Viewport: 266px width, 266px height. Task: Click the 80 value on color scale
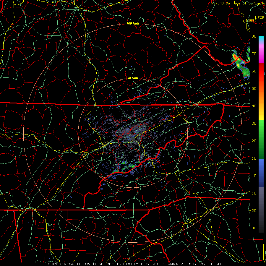click(254, 36)
